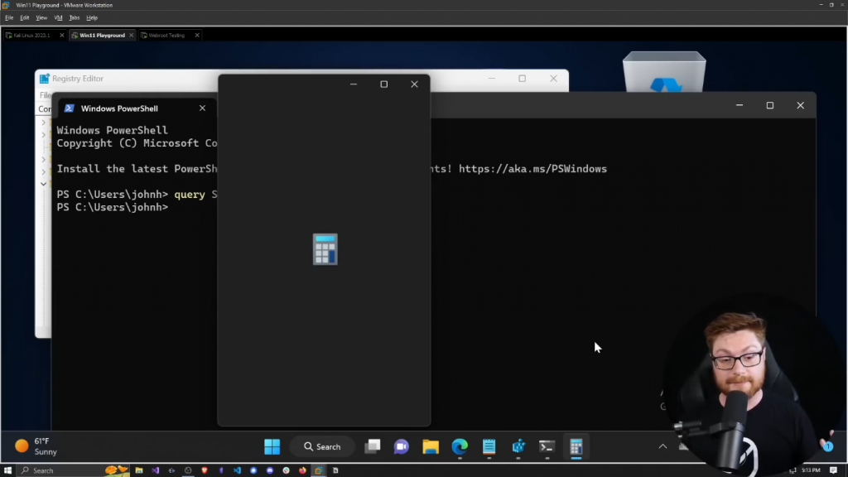Switch to Registry Editor on the Win11 taskbar
This screenshot has width=848, height=477.
coord(518,446)
